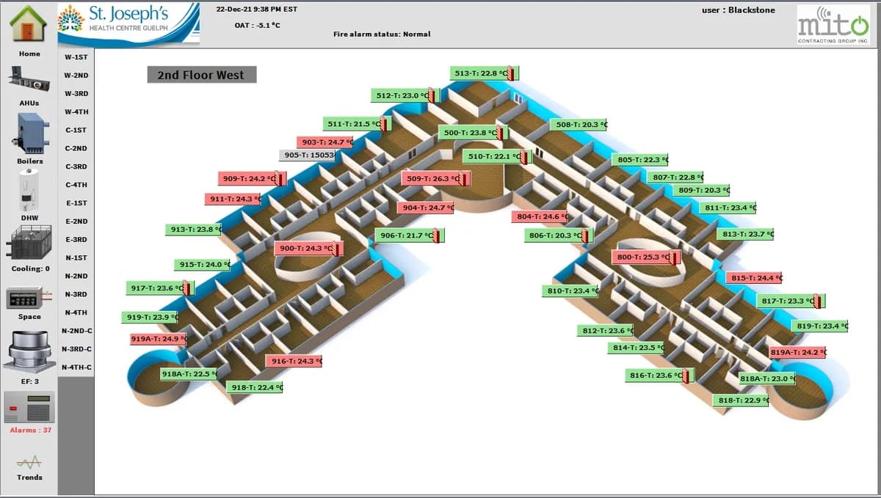Open the N-2ND-C floor view
The width and height of the screenshot is (881, 498).
click(x=76, y=331)
